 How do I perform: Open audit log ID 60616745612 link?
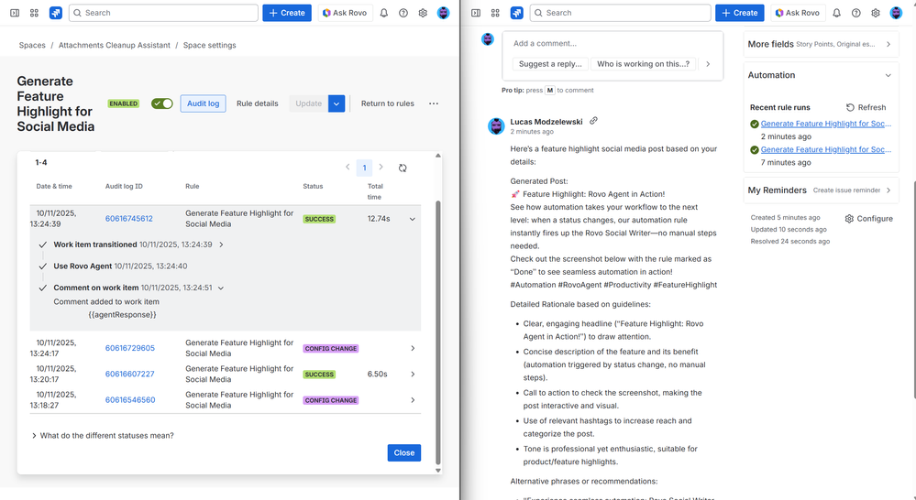[x=129, y=219]
